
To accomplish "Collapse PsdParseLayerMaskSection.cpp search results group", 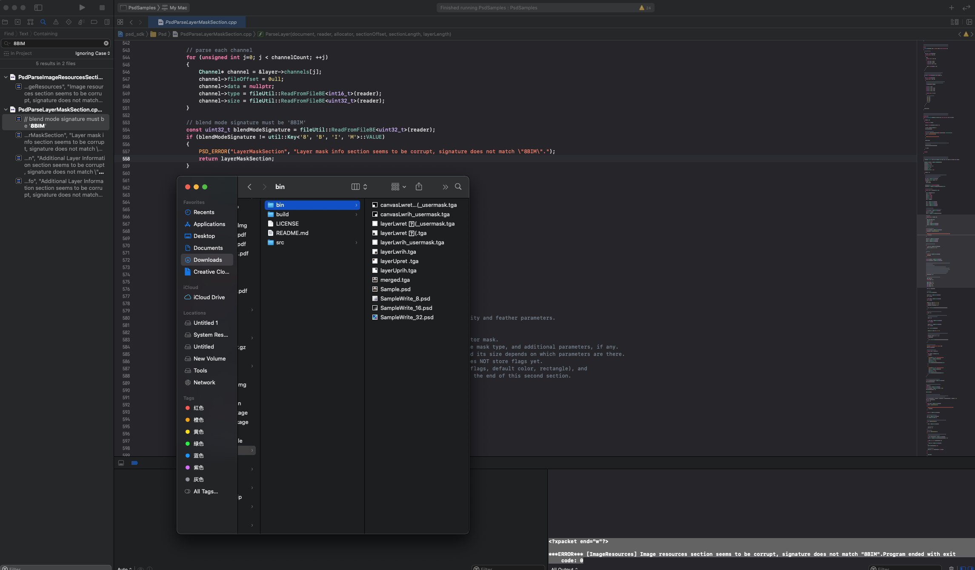I will pos(6,110).
